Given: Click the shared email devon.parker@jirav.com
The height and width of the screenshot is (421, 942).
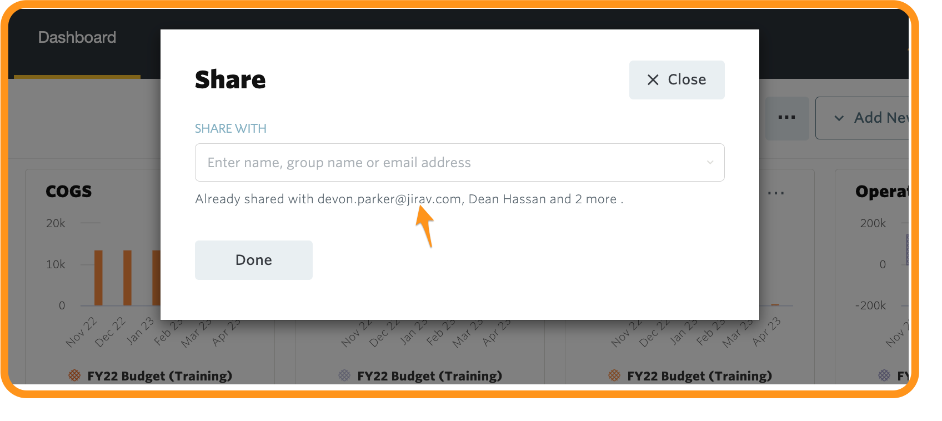Looking at the screenshot, I should (389, 199).
